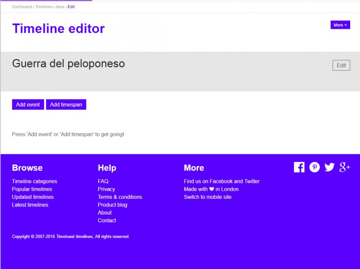
Task: Open Latest timelines link
Action: [x=30, y=205]
